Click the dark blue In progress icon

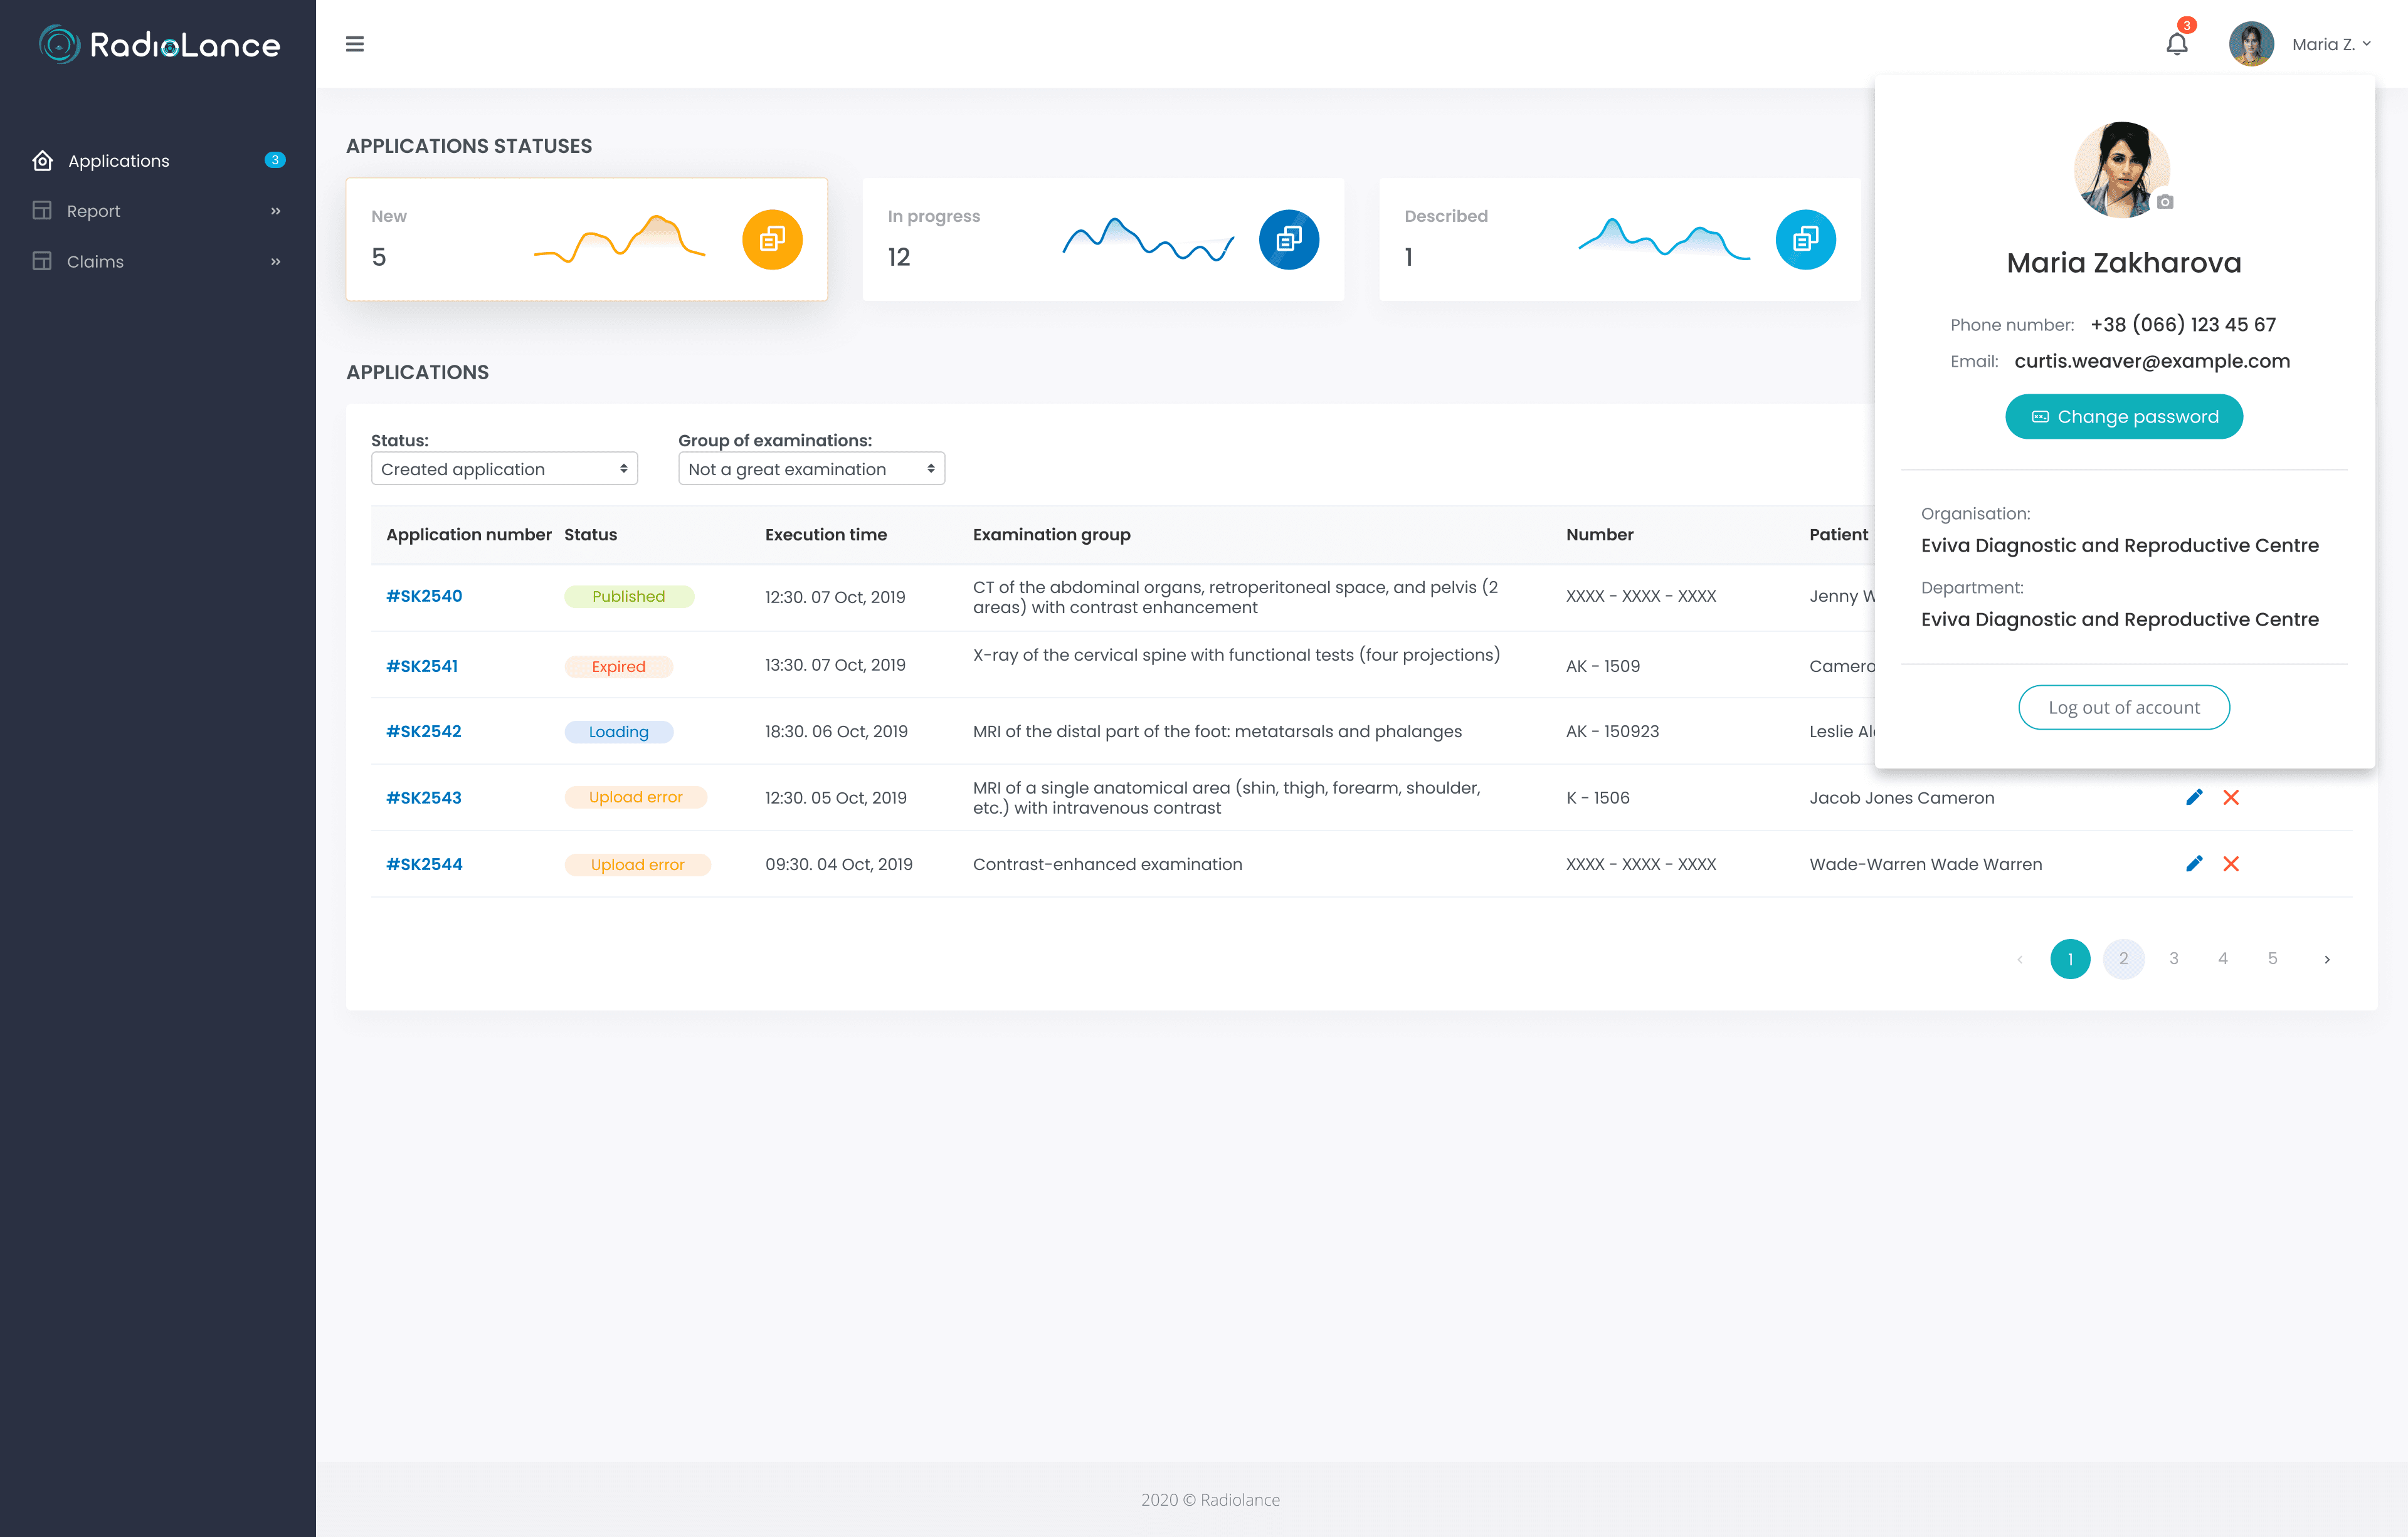click(1288, 239)
